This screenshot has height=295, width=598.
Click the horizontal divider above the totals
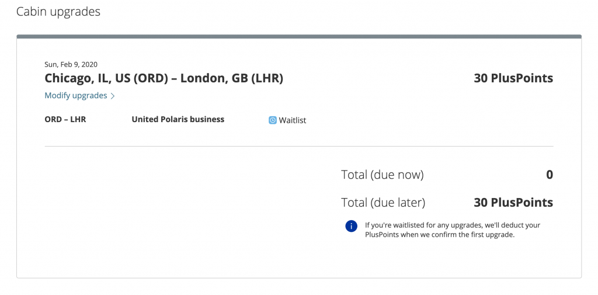(x=299, y=146)
